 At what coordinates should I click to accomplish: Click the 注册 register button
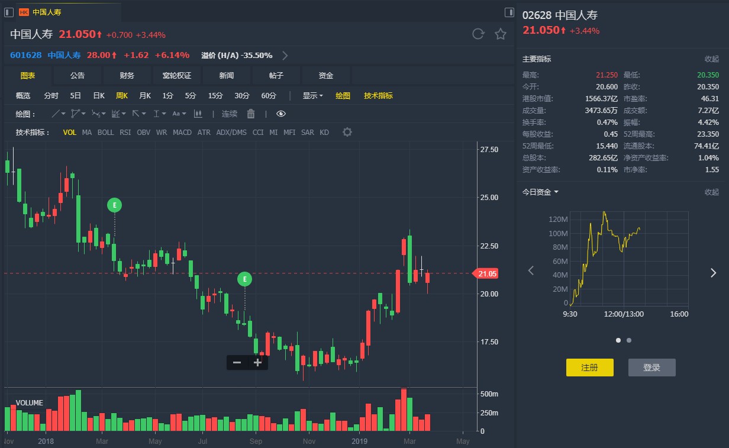[589, 368]
